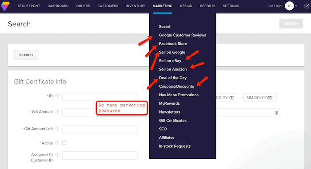The image size is (311, 169).
Task: Open the Design nav item
Action: (186, 6)
